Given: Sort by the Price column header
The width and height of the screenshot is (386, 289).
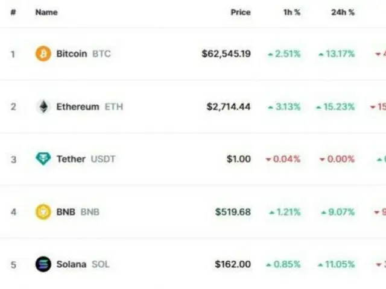Looking at the screenshot, I should click(x=241, y=12).
